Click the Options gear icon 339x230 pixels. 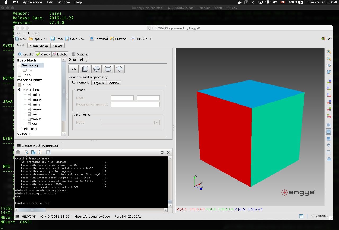[x=74, y=54]
